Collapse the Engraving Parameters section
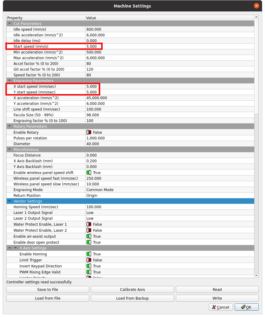 (10, 81)
